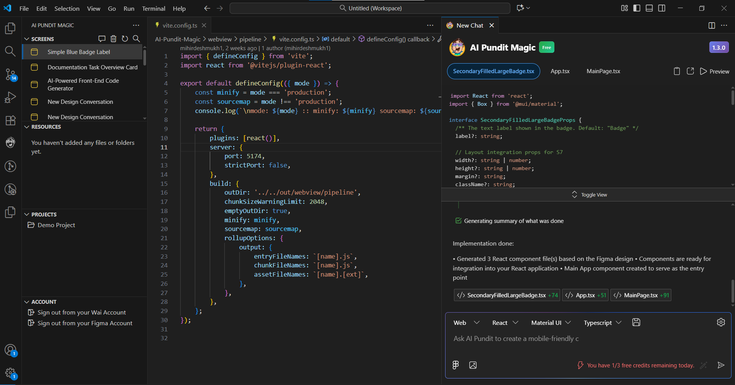Open the Terminal menu
The width and height of the screenshot is (735, 385).
pos(153,8)
